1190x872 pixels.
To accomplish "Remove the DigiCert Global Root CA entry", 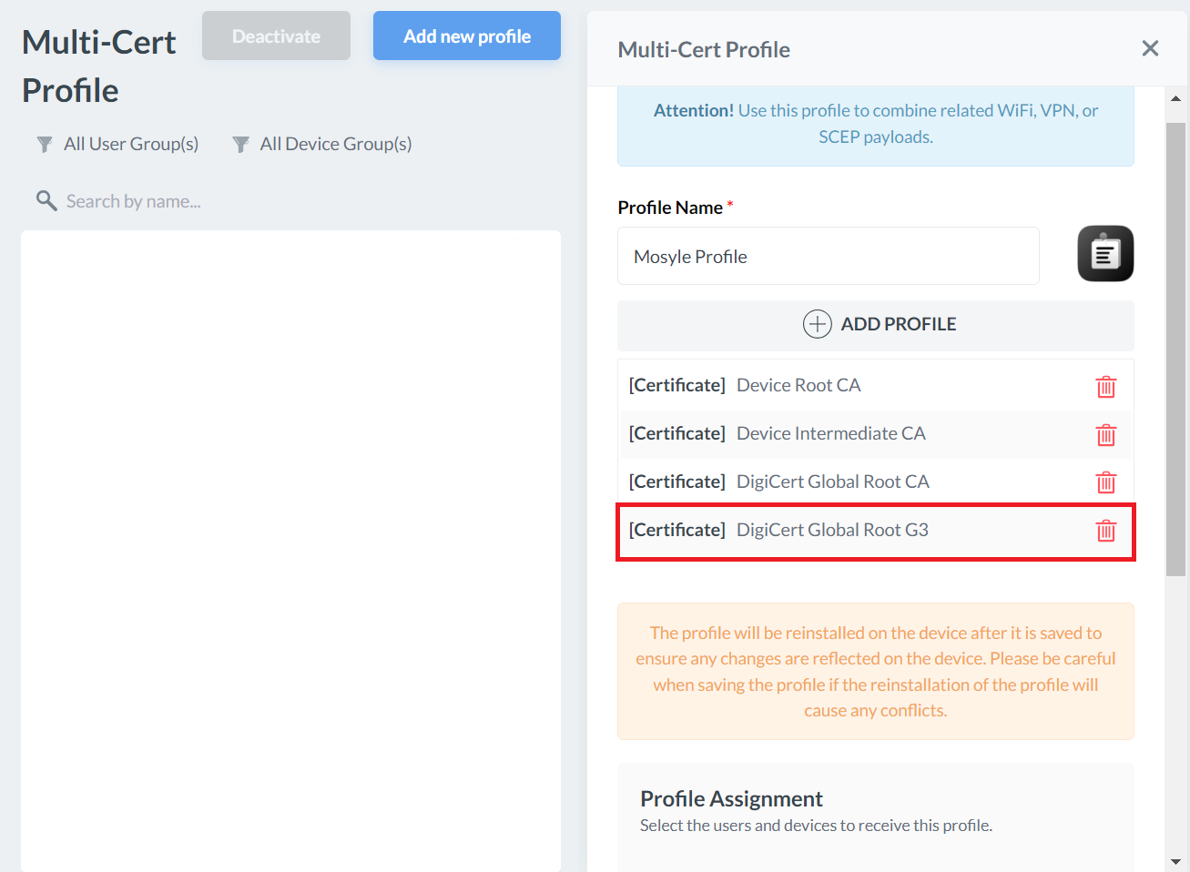I will point(1105,482).
